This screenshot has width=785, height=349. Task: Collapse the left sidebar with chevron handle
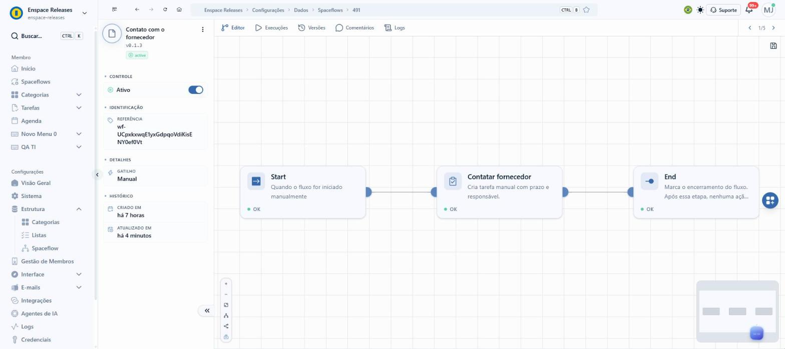coord(97,174)
